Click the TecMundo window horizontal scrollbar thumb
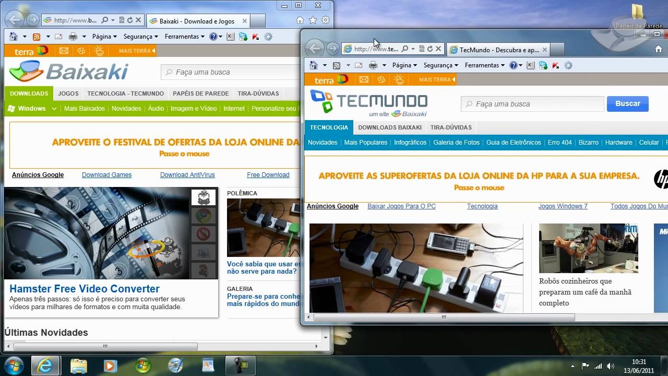 click(444, 317)
